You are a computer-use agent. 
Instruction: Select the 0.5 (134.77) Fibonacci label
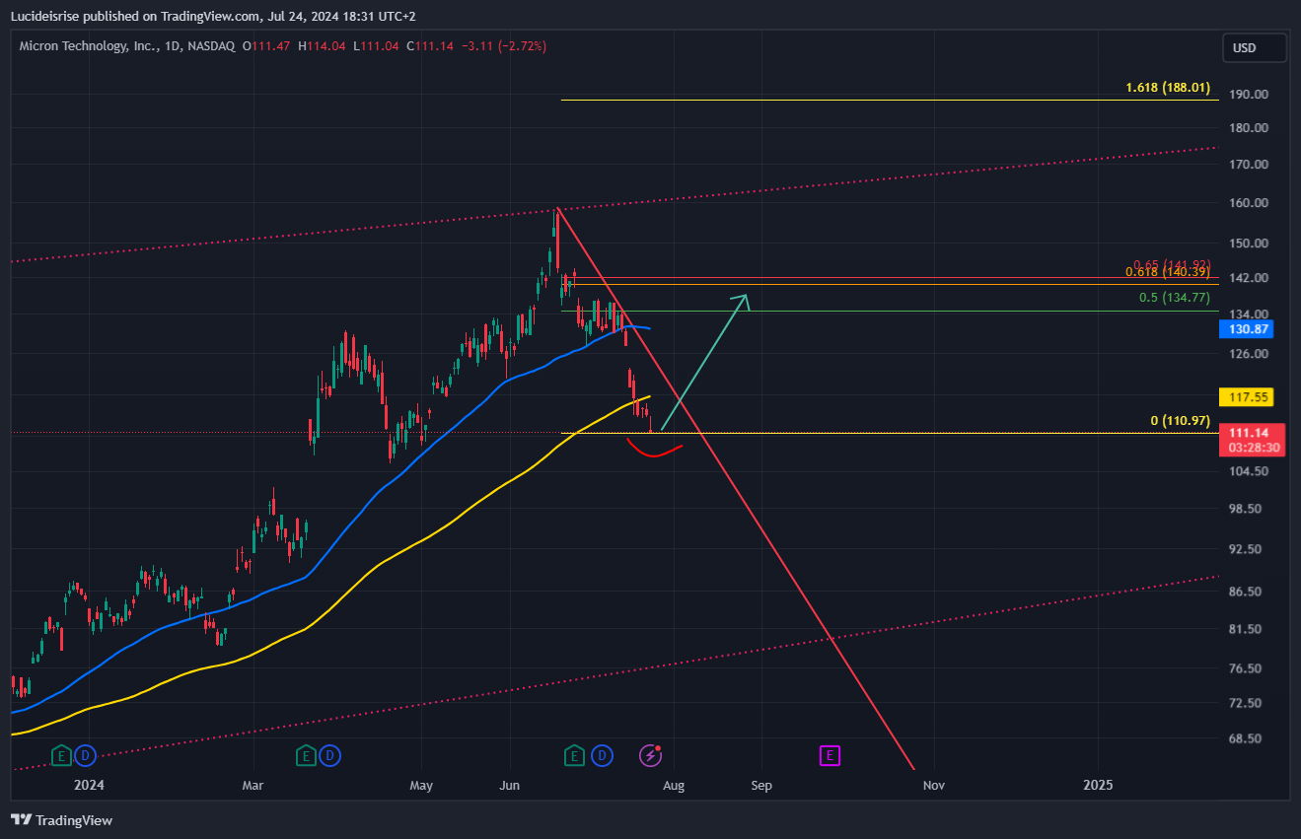(1174, 298)
